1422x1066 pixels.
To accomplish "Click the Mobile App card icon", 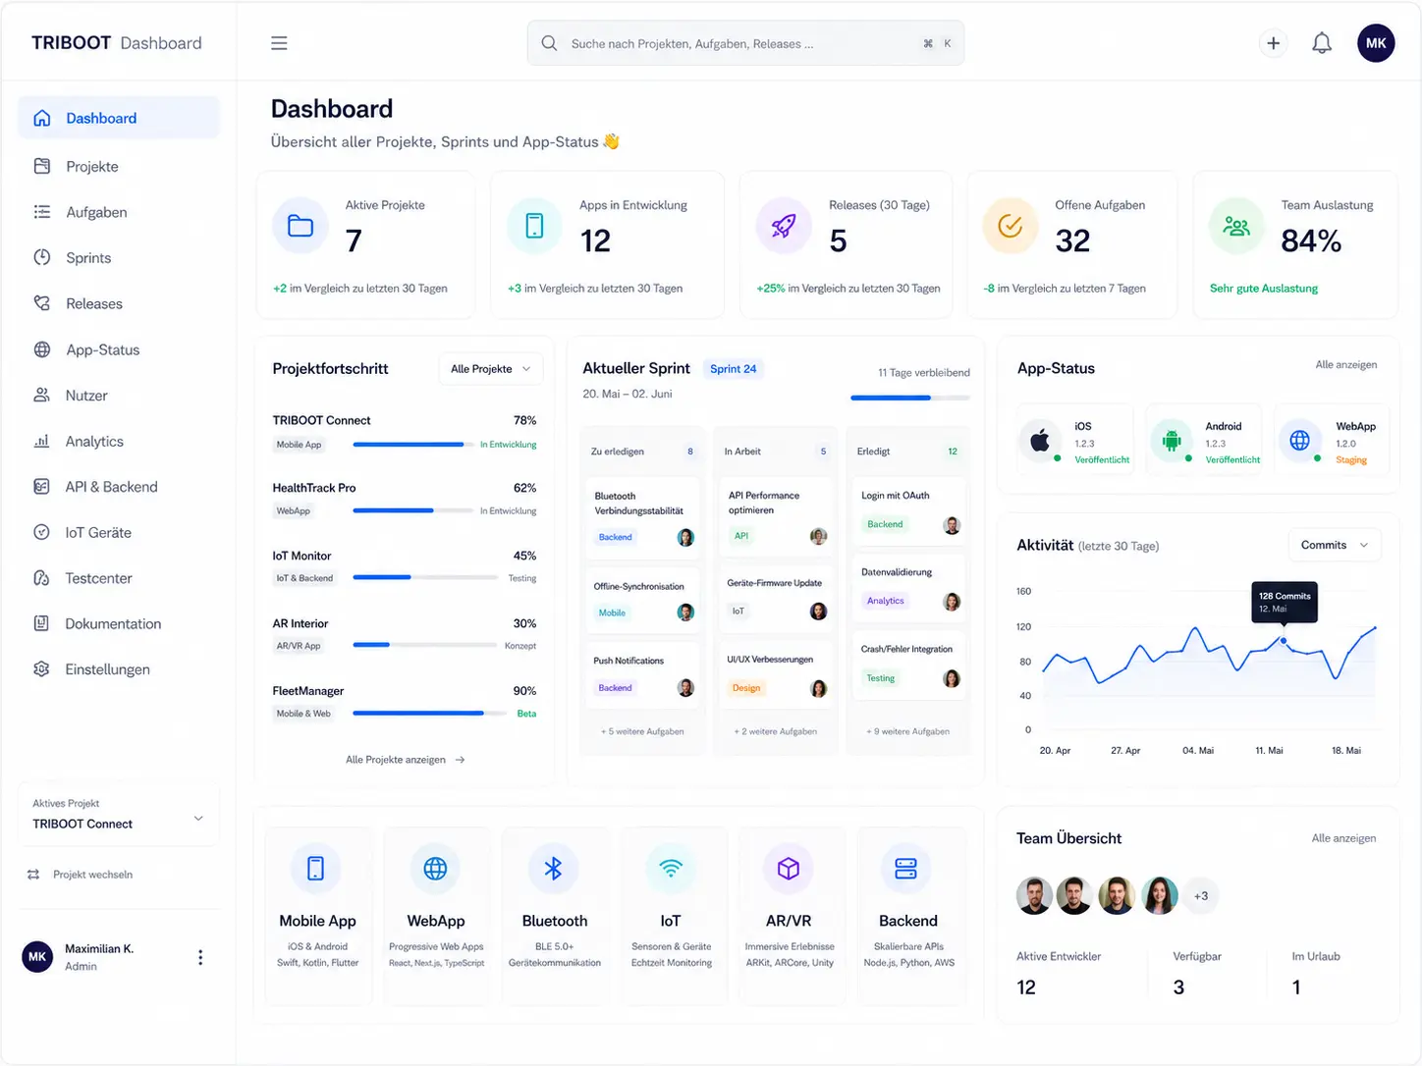I will (x=315, y=869).
